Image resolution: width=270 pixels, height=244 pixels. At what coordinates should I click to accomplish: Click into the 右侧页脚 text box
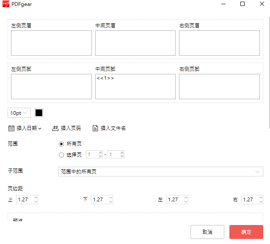pos(219,87)
